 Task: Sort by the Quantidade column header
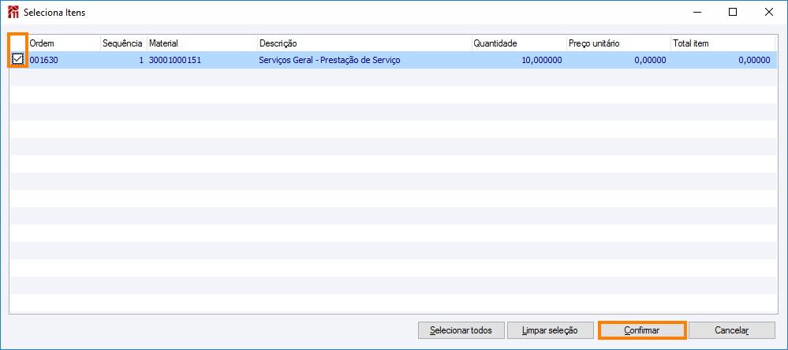pyautogui.click(x=517, y=43)
